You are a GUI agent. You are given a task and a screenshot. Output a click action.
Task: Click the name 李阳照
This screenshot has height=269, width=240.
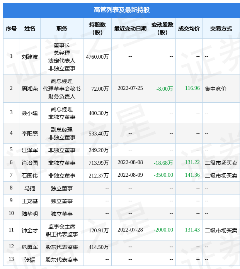(x=30, y=134)
